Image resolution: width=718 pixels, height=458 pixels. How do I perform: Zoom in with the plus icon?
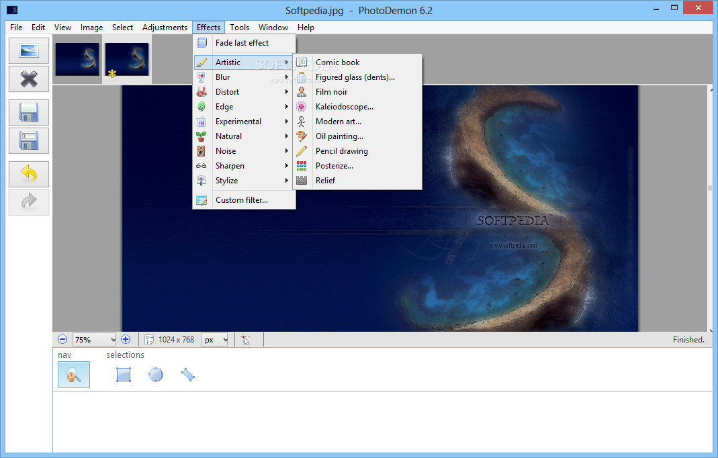126,339
